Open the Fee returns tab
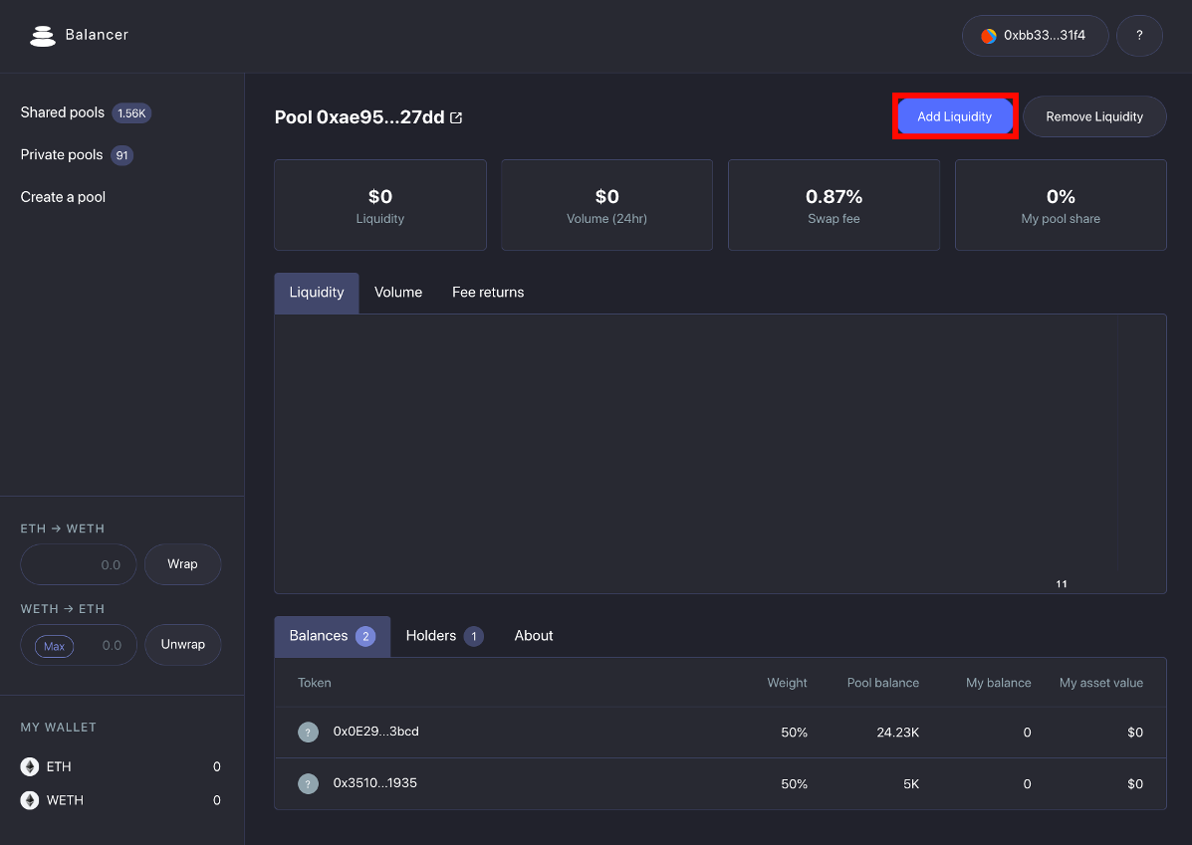The image size is (1192, 845). 488,292
